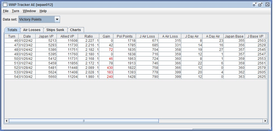Click the red Gain value 240
The height and width of the screenshot is (131, 280).
click(x=106, y=77)
